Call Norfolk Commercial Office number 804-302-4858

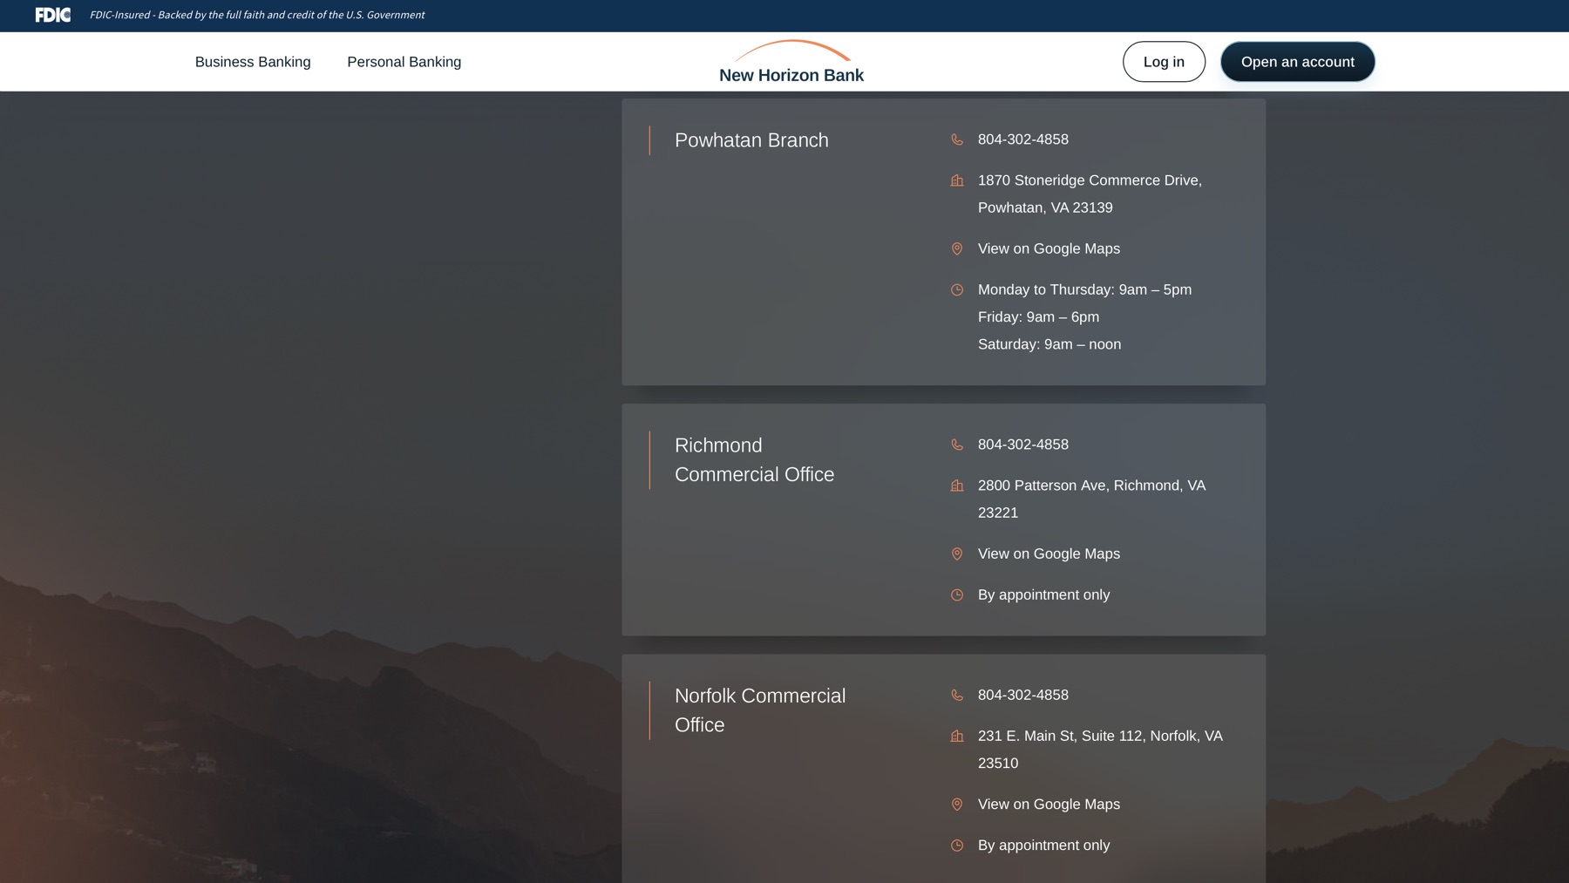(1023, 695)
